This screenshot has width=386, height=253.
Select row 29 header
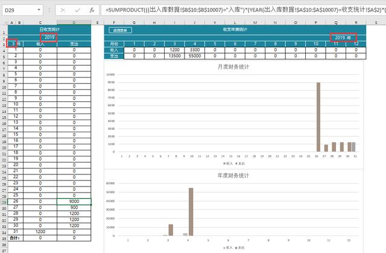pyautogui.click(x=4, y=201)
